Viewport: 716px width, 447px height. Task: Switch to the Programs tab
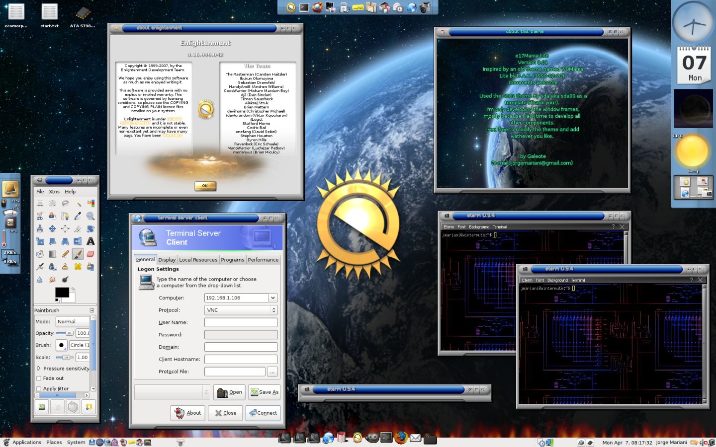(232, 260)
